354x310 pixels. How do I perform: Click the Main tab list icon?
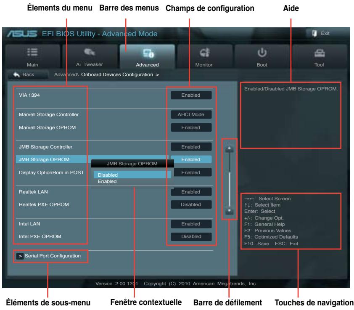click(x=32, y=52)
